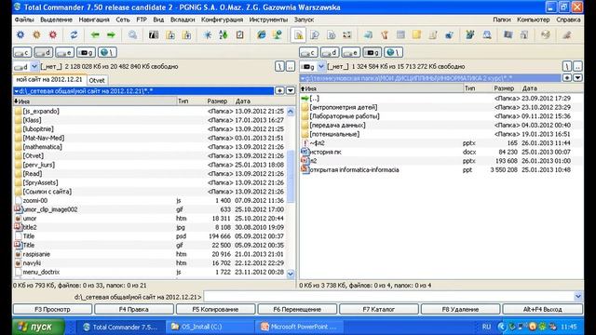Open left panel drive d dropdown
This screenshot has width=596, height=335.
[34, 66]
